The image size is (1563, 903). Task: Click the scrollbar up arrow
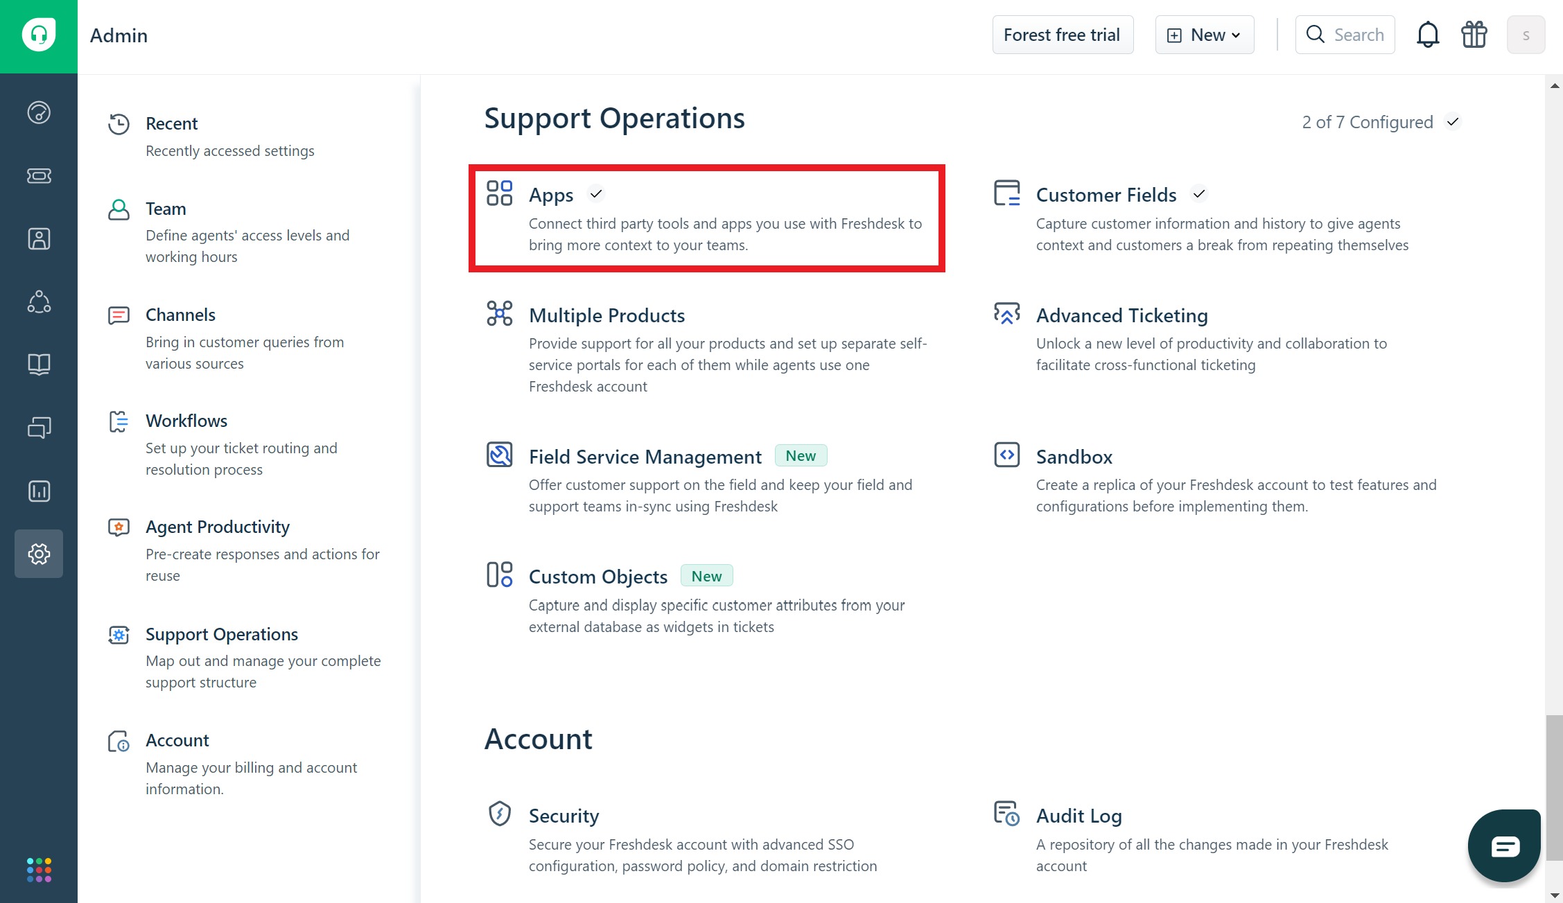(1554, 86)
